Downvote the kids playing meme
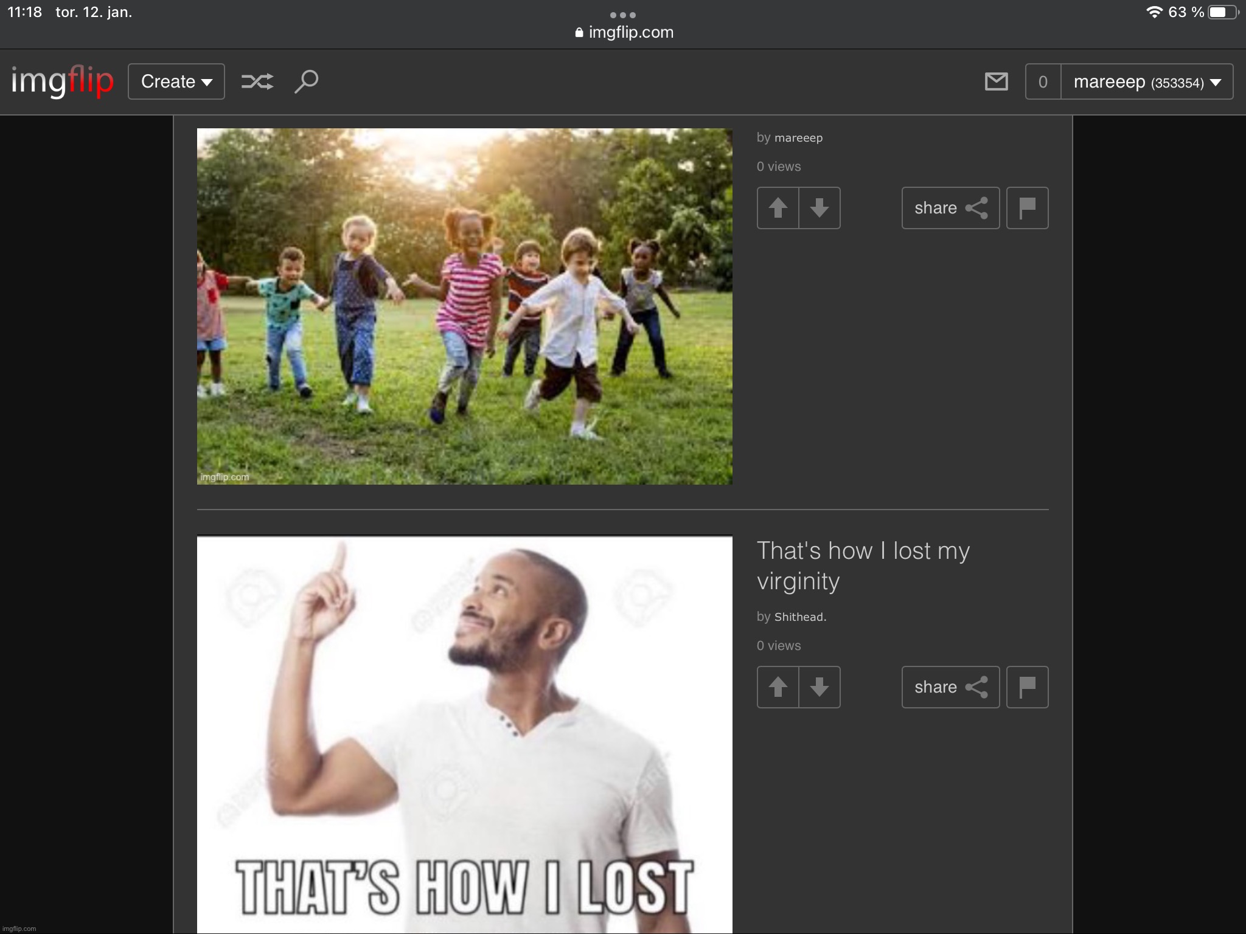 point(820,208)
